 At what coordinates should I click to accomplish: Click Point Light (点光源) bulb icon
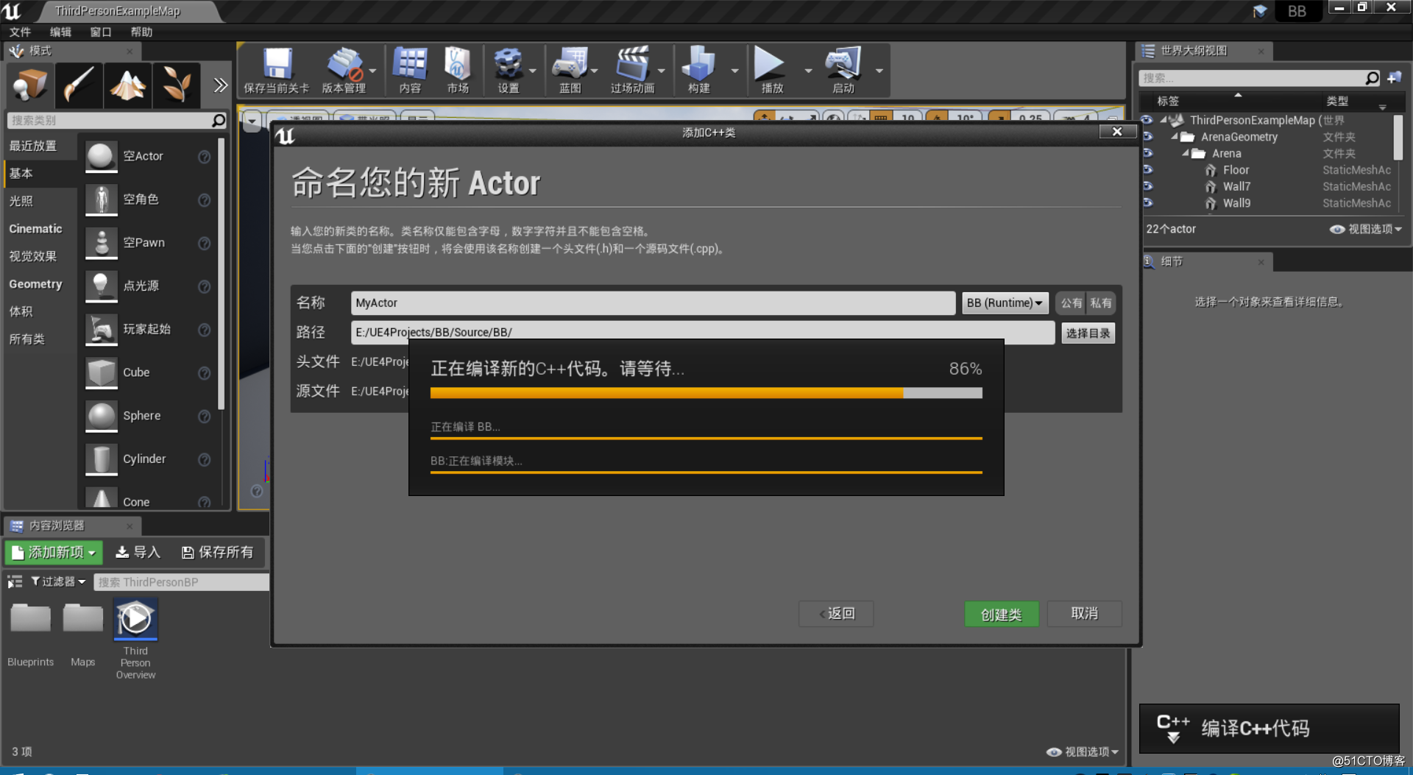[x=101, y=286]
